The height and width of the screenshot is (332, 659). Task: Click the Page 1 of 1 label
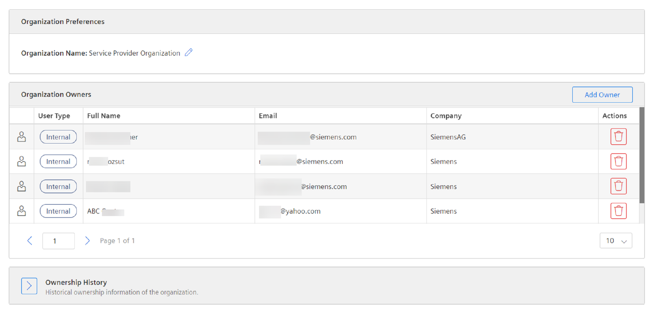pos(117,241)
